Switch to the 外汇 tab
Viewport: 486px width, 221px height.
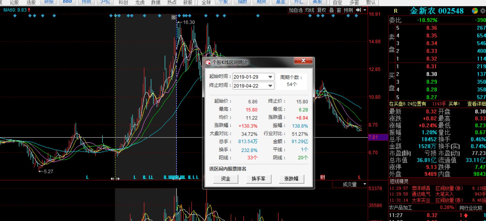click(x=298, y=2)
